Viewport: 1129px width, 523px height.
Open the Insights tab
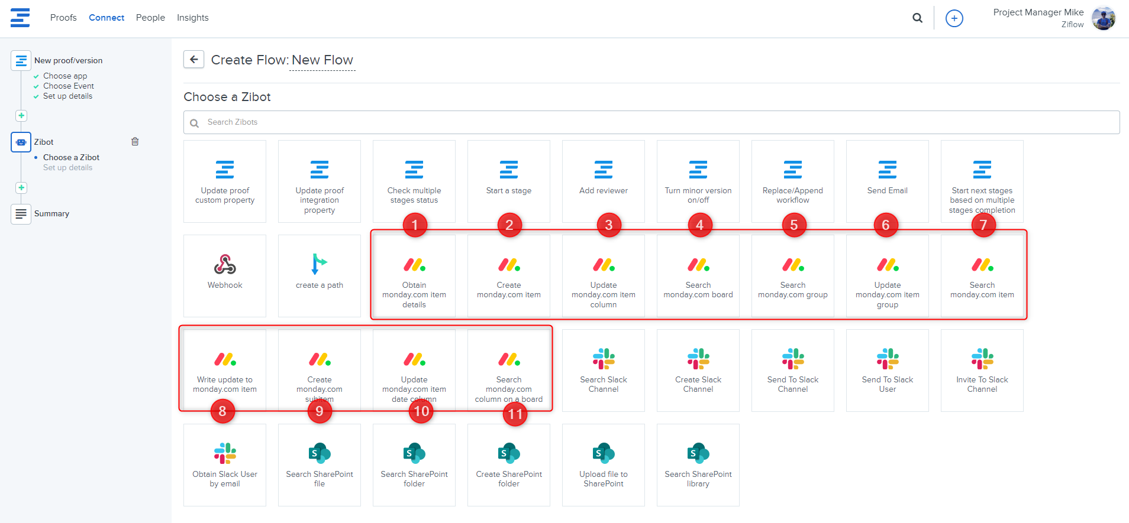(x=192, y=18)
